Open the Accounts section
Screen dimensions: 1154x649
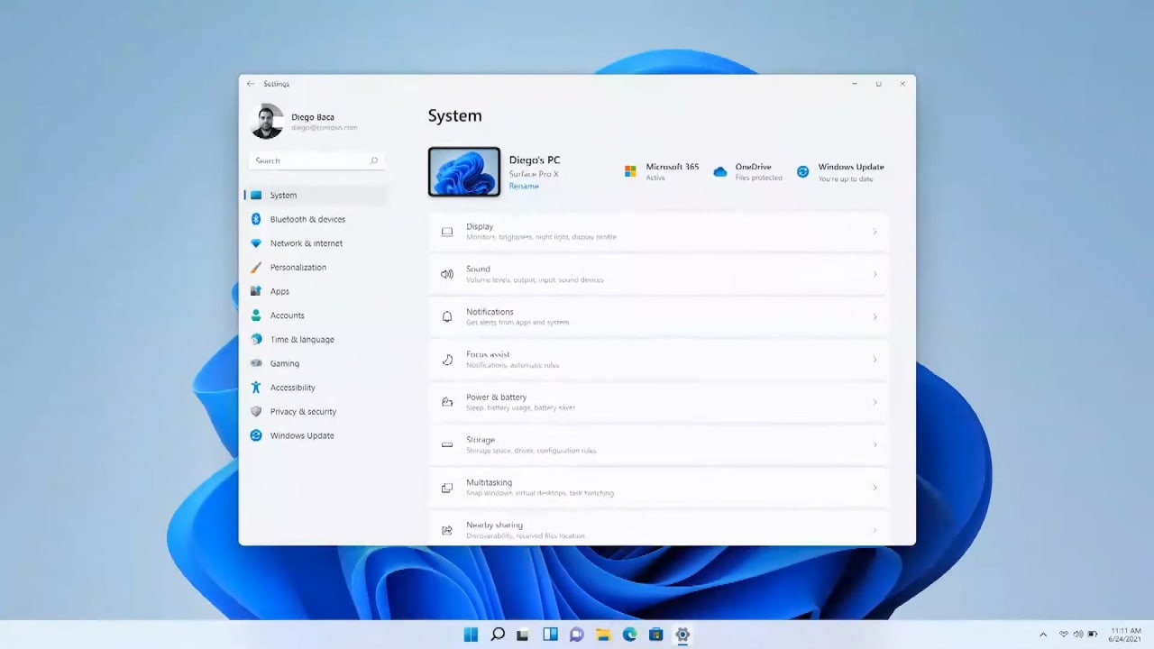[x=316, y=315]
